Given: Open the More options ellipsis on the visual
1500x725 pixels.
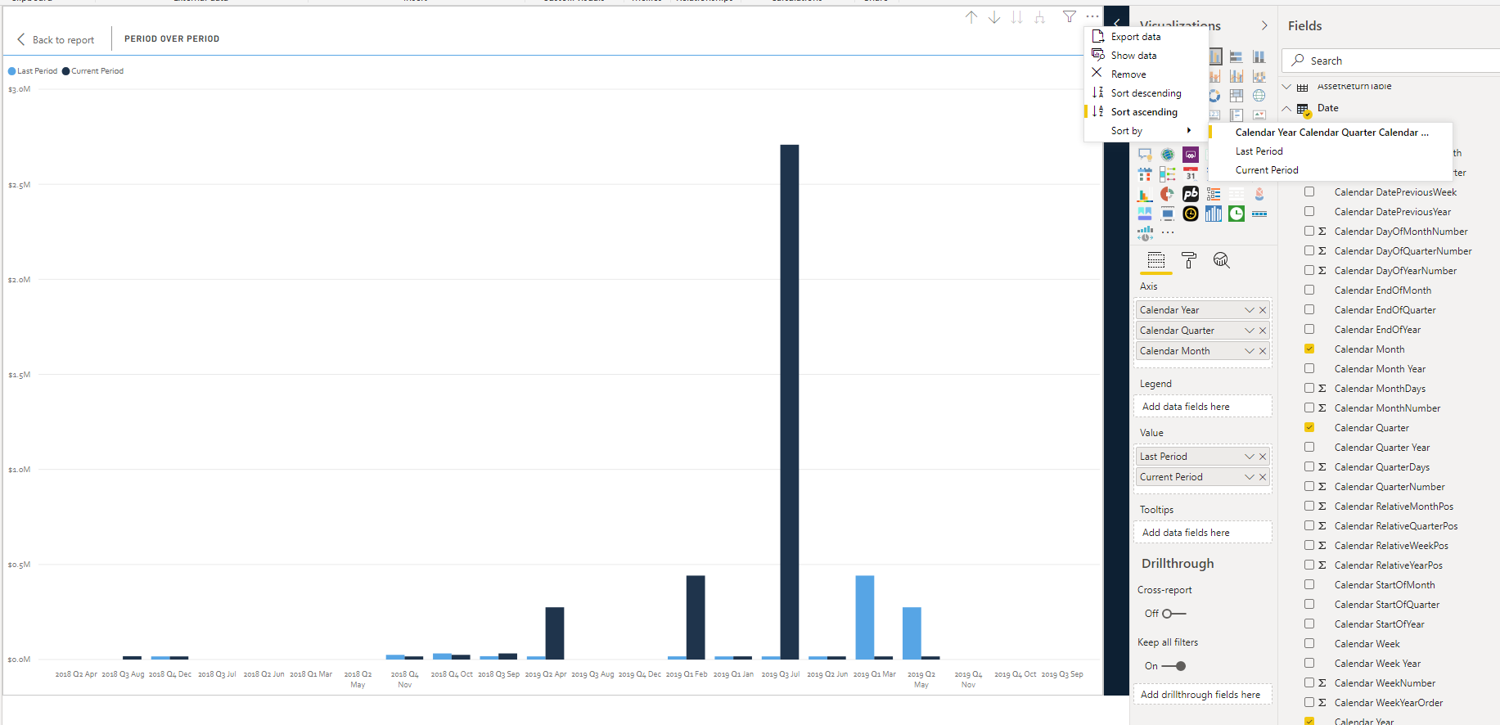Looking at the screenshot, I should pos(1092,16).
